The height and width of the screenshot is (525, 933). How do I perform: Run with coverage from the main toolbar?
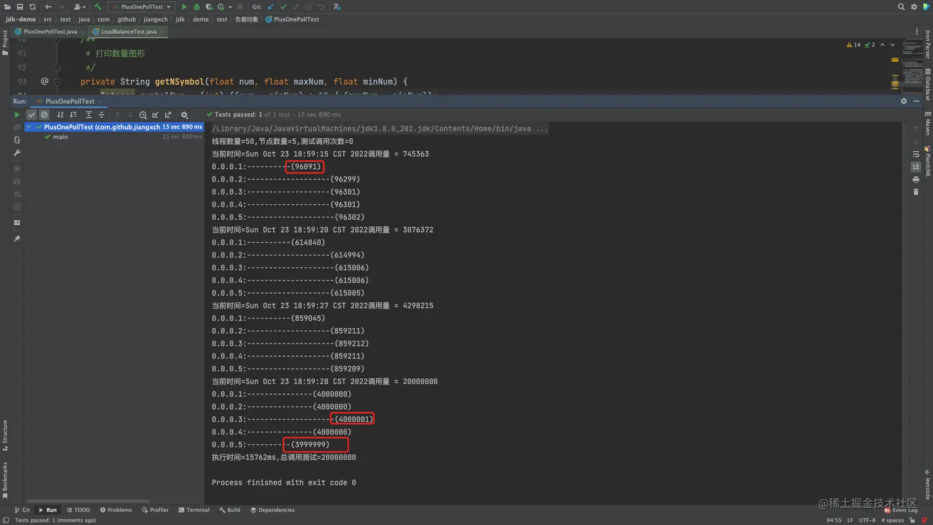coord(209,7)
